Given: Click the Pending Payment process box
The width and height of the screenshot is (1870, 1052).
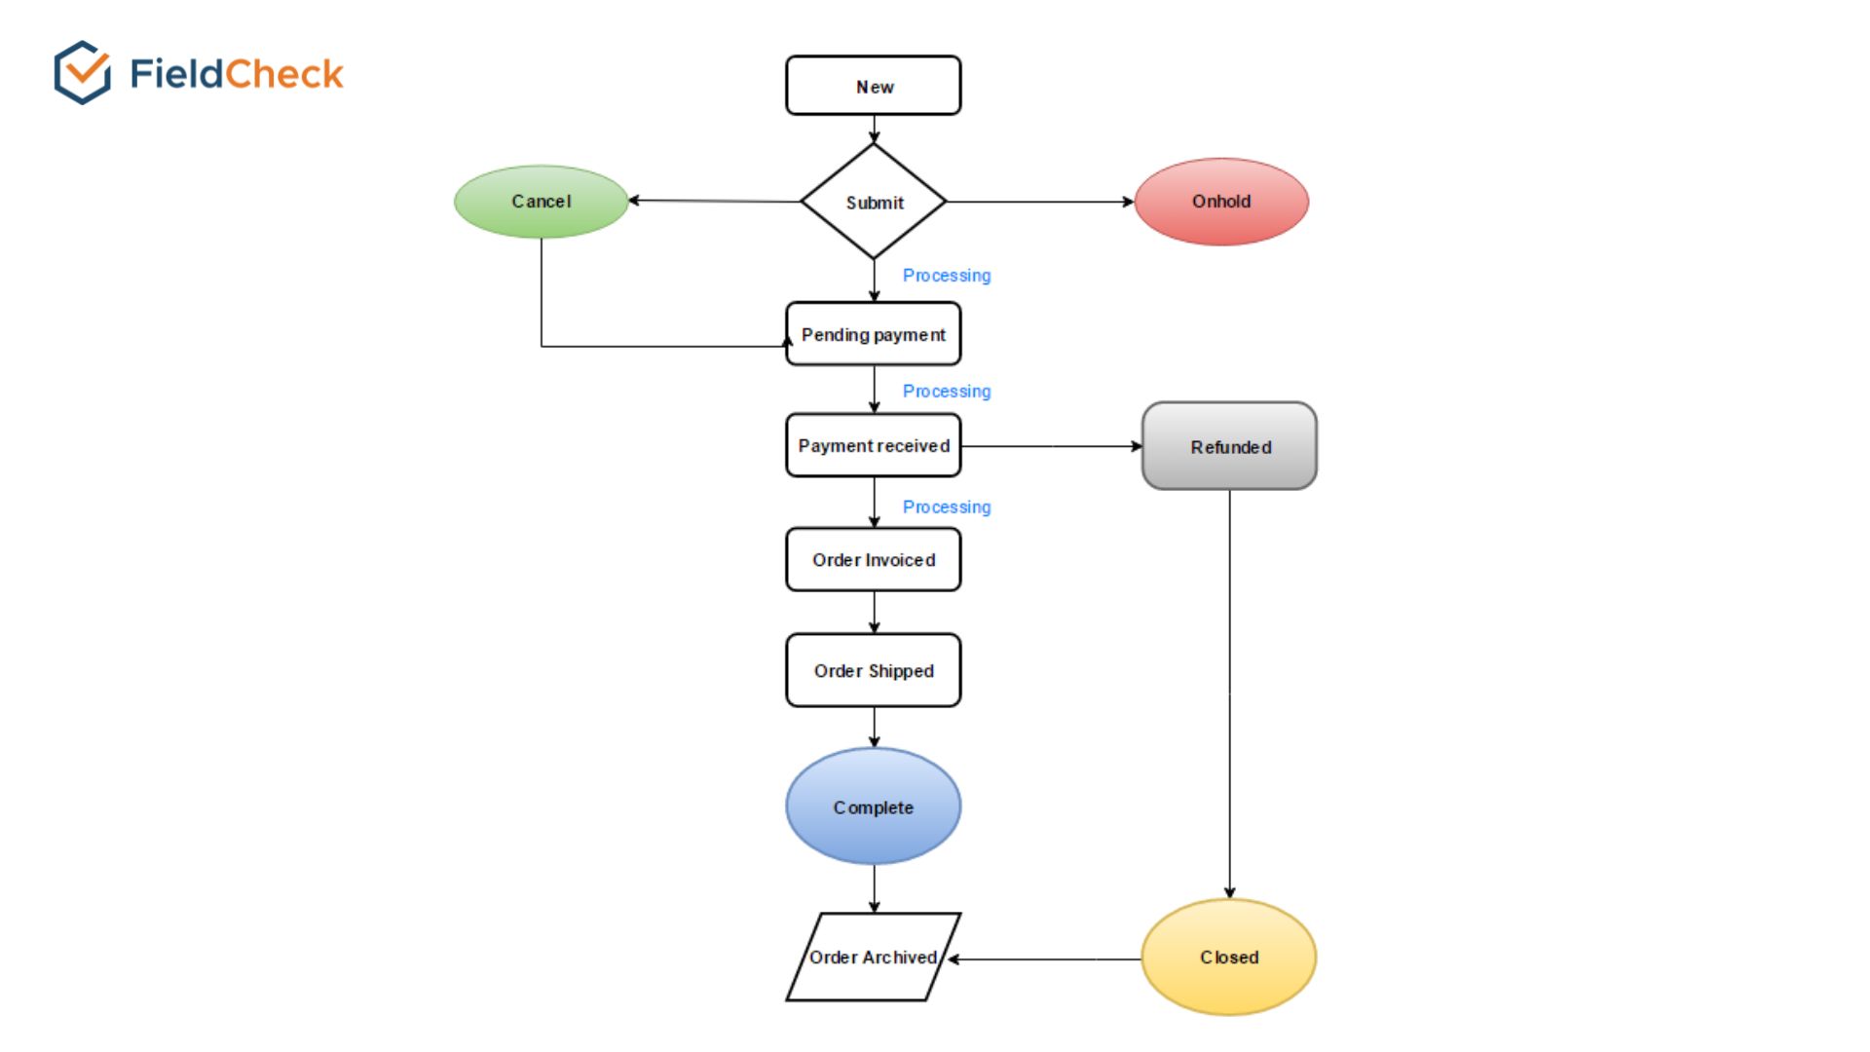Looking at the screenshot, I should [874, 334].
